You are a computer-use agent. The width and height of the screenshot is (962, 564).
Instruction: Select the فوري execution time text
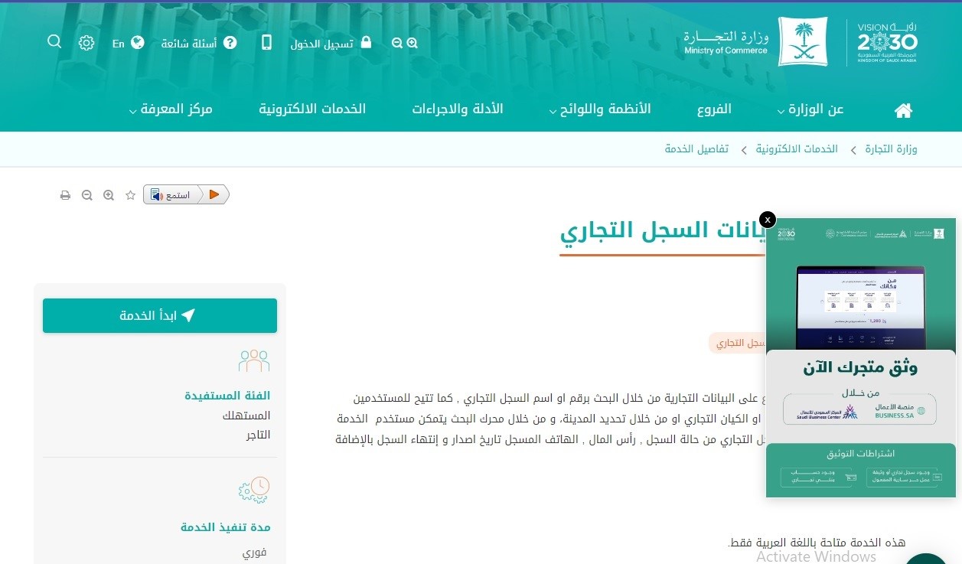tap(255, 553)
